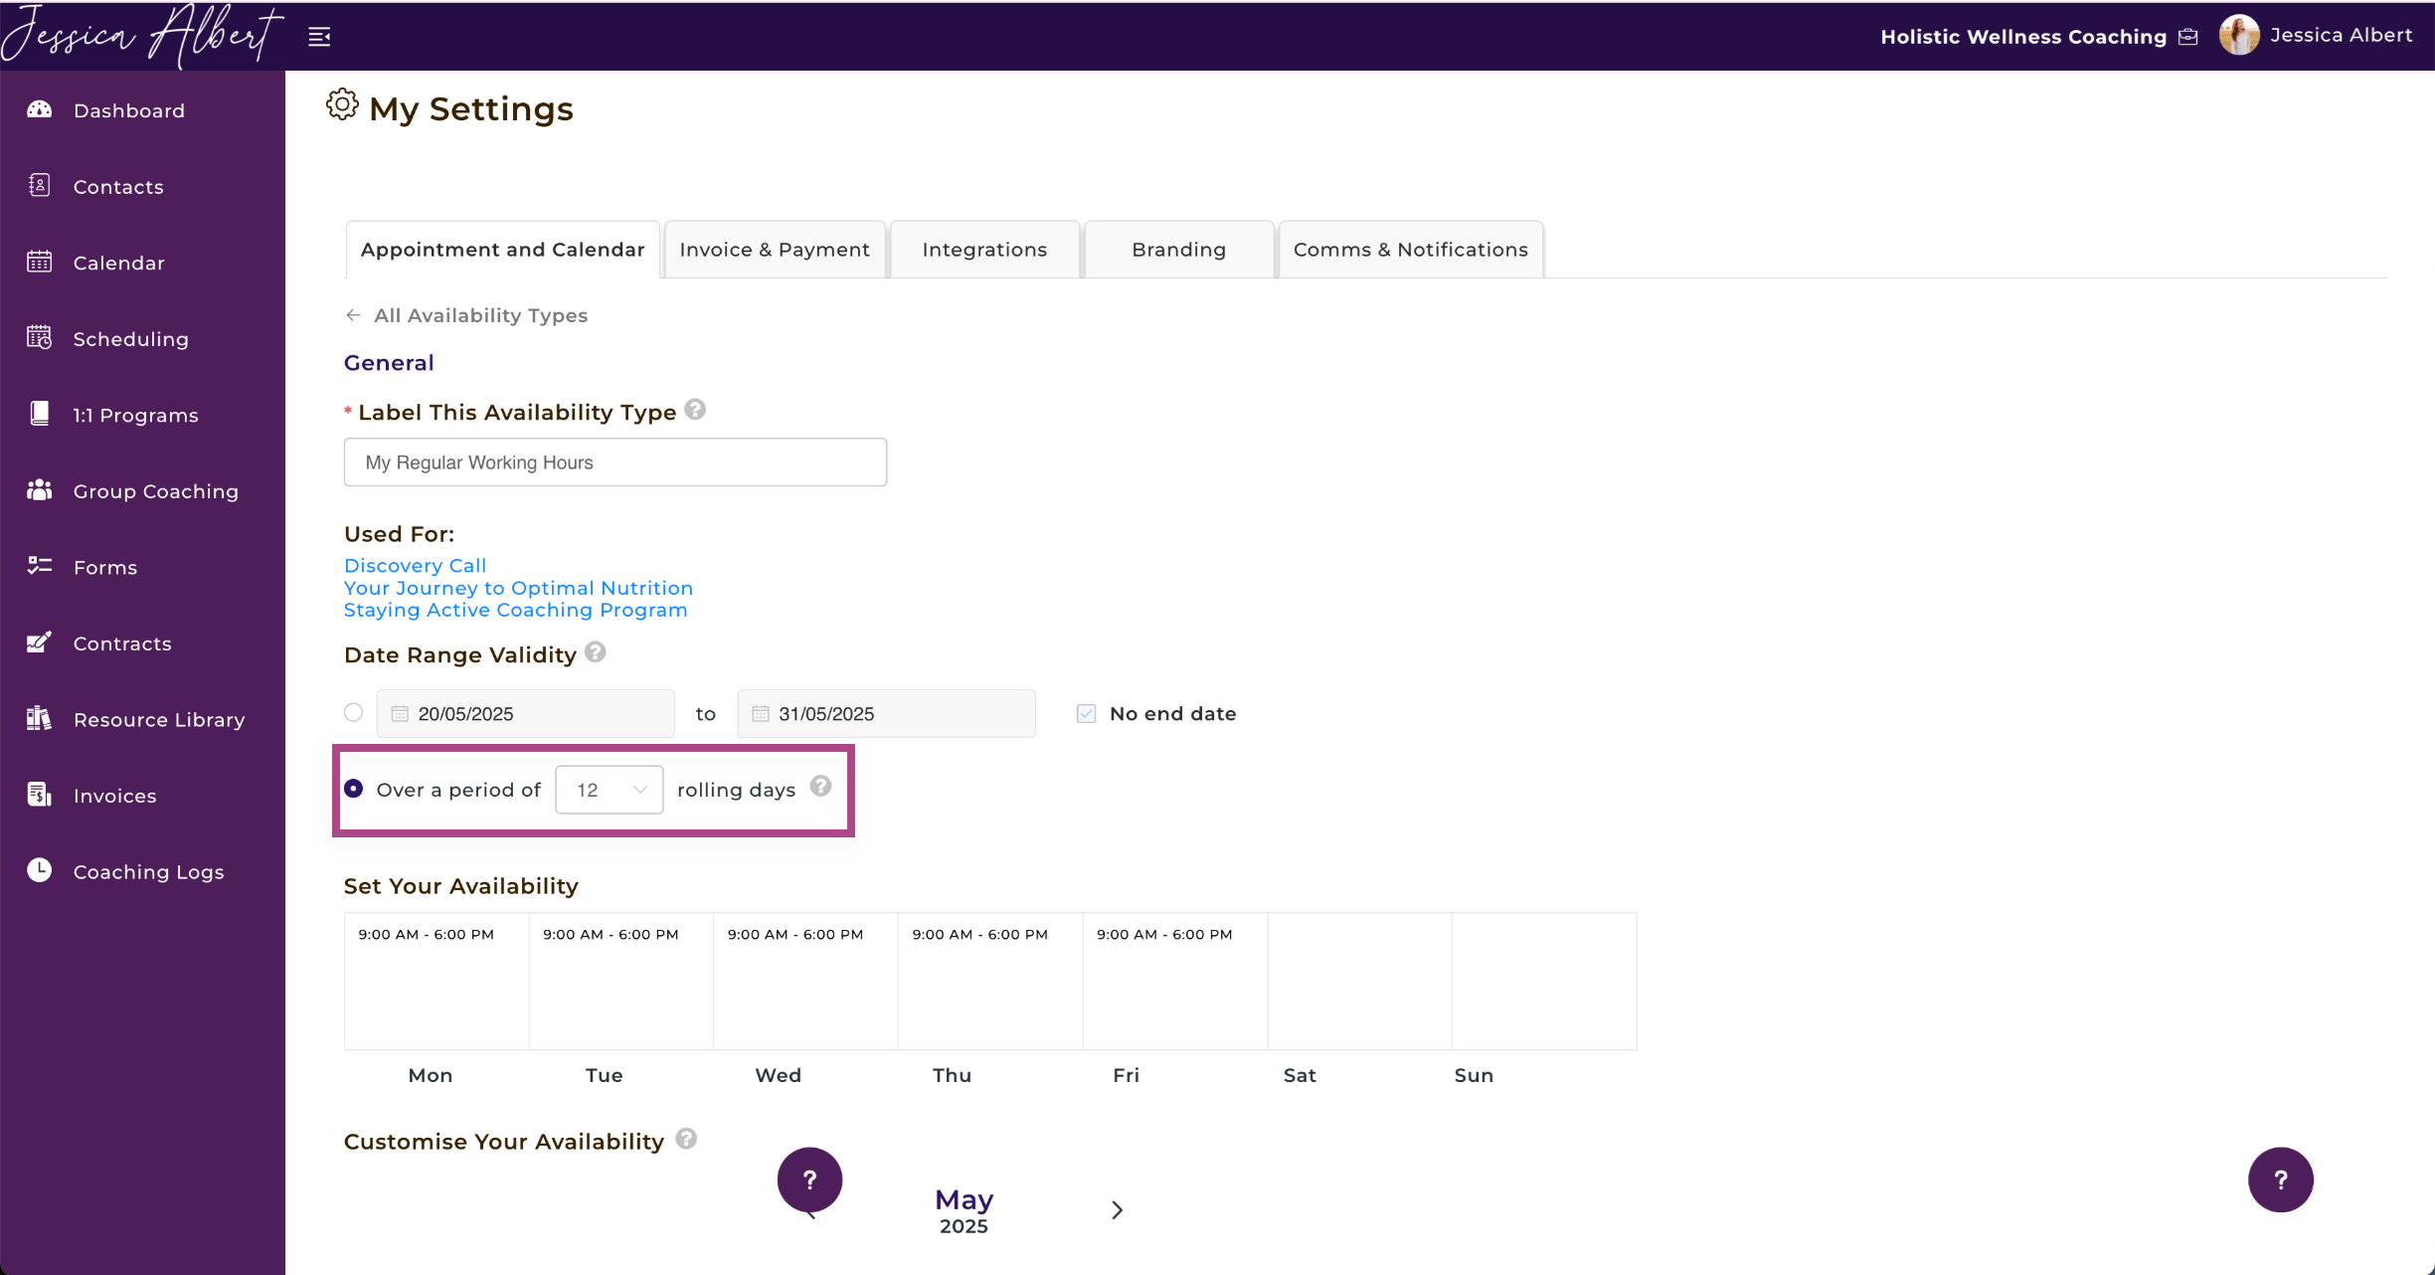The width and height of the screenshot is (2435, 1275).
Task: Click Tuesday availability 9:00 AM - 6:00 PM
Action: 610,934
